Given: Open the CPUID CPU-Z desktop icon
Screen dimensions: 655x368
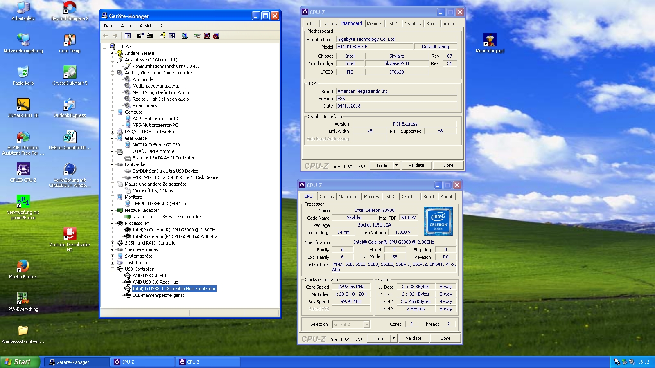Looking at the screenshot, I should tap(23, 172).
